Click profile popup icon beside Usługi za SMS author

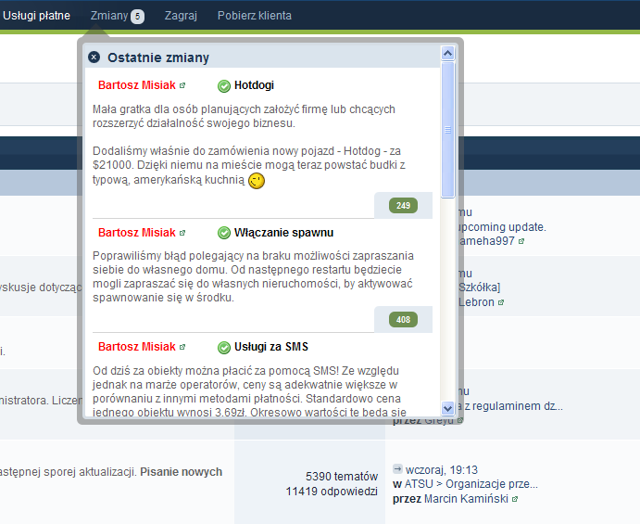(x=182, y=347)
